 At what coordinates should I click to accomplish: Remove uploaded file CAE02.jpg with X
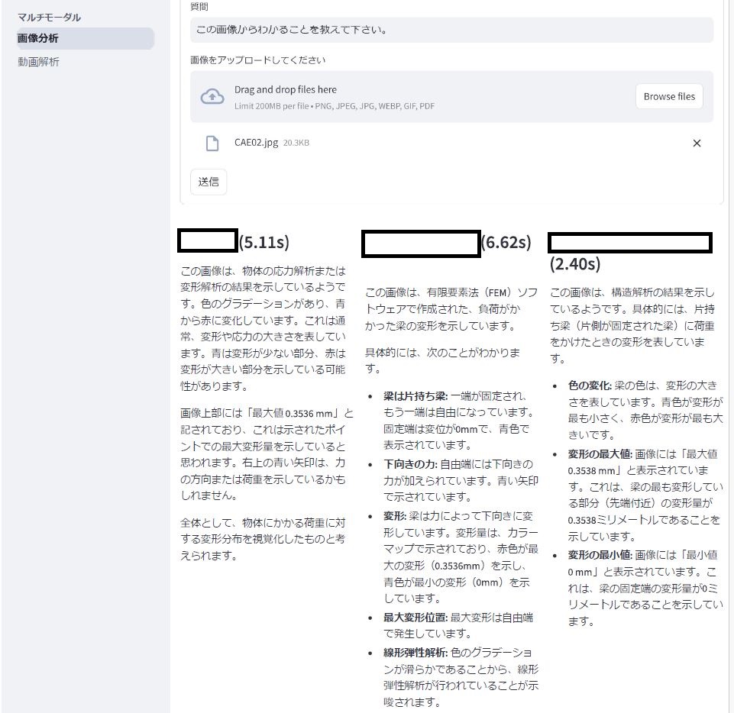(x=697, y=144)
